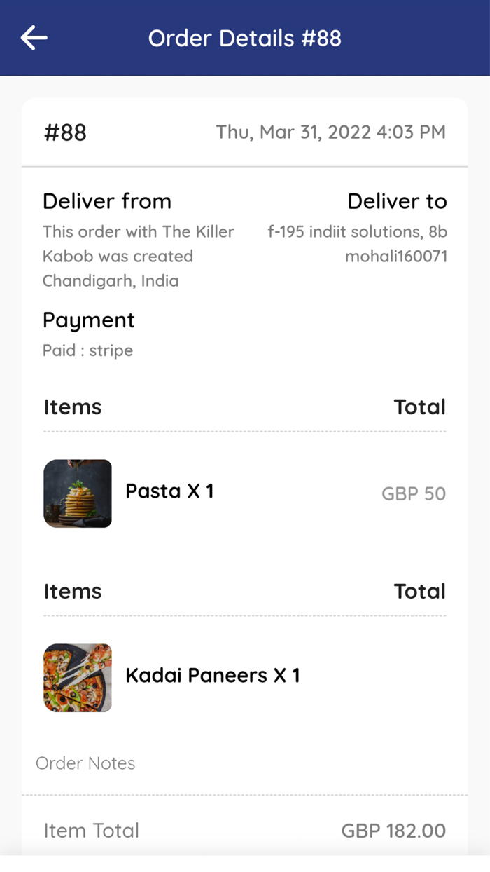The width and height of the screenshot is (490, 872).
Task: Tap the second Items section header
Action: coord(72,591)
